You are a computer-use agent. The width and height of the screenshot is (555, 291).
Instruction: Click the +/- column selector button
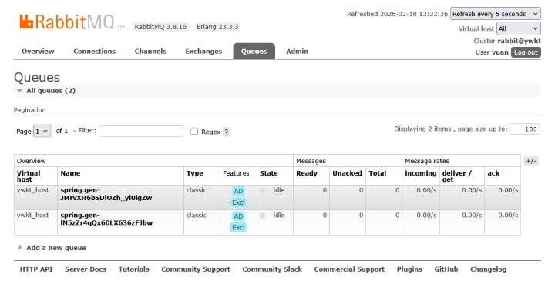tap(531, 161)
